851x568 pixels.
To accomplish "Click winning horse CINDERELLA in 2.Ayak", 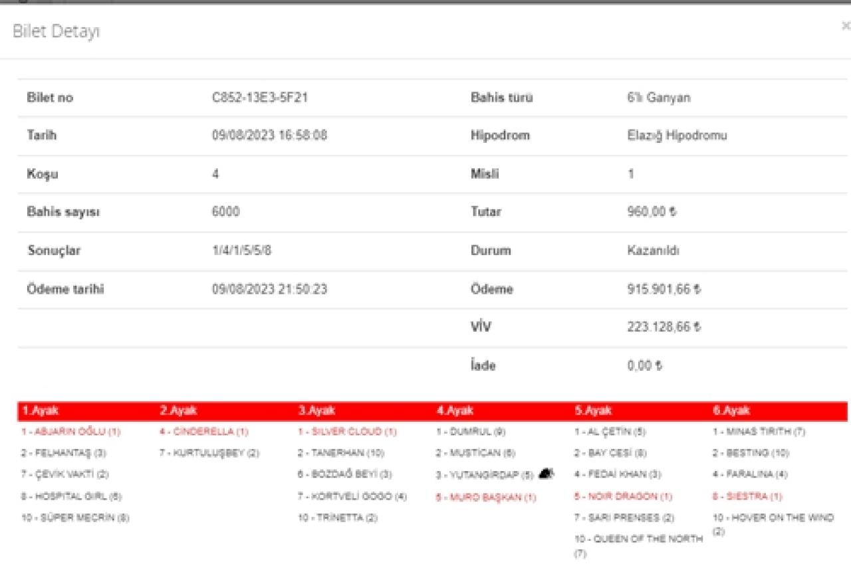I will (203, 432).
